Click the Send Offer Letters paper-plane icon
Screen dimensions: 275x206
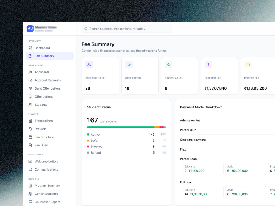coord(30,88)
